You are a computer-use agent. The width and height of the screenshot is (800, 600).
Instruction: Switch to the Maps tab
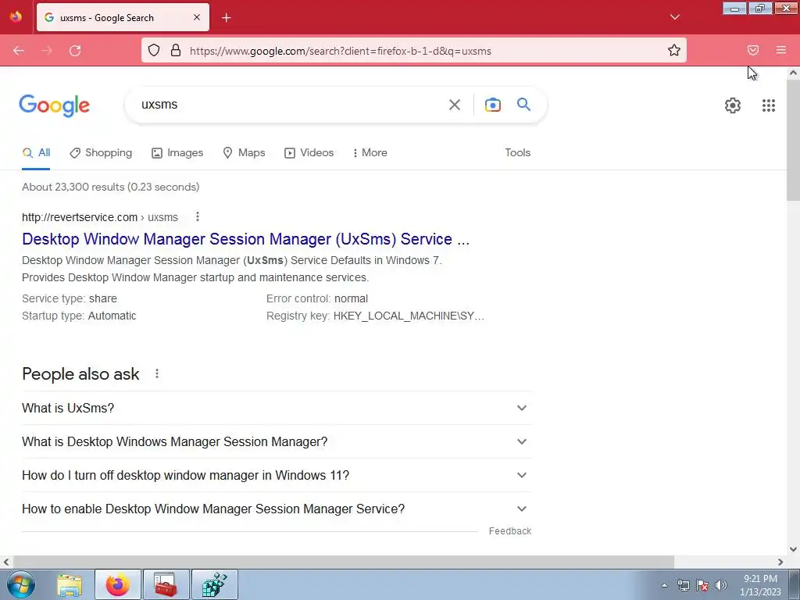245,152
